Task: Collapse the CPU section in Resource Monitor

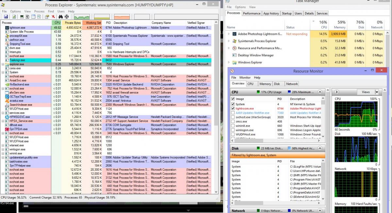Action: (320, 92)
